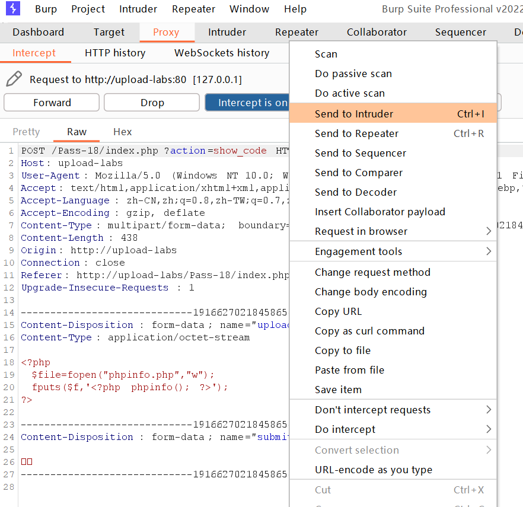Screen dimensions: 523x507
Task: Select the Intercept sub-tab
Action: pyautogui.click(x=34, y=53)
